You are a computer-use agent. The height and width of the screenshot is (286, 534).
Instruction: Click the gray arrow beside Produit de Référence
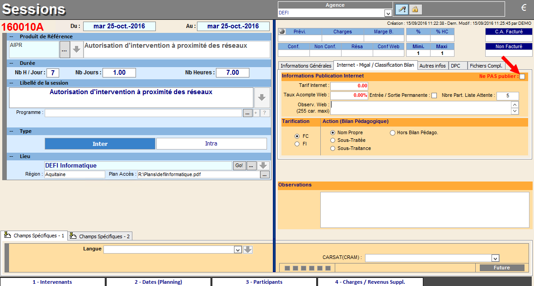[77, 50]
